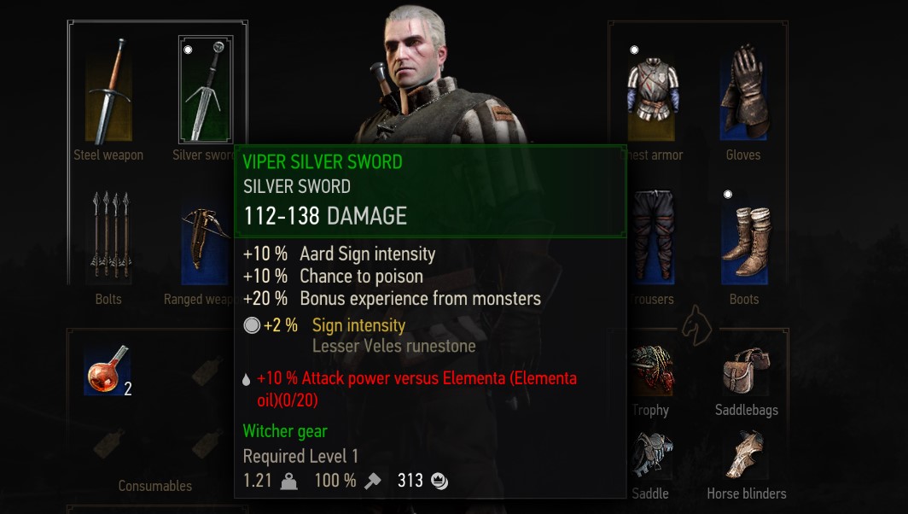Select the Boots equipment slot
The image size is (908, 514).
coord(745,239)
